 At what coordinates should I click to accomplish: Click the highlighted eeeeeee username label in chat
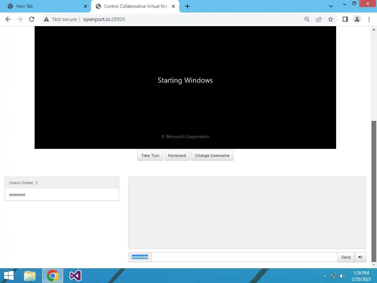pos(140,257)
